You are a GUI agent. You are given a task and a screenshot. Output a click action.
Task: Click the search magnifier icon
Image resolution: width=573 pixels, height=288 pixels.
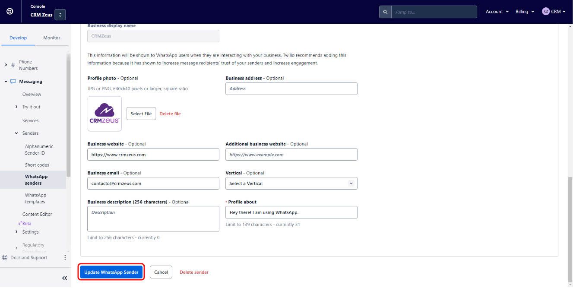pyautogui.click(x=385, y=12)
